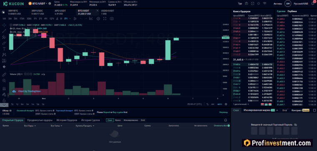This screenshot has height=151, width=317.
Task: Switch theme using the sun icon
Action: 259,3
